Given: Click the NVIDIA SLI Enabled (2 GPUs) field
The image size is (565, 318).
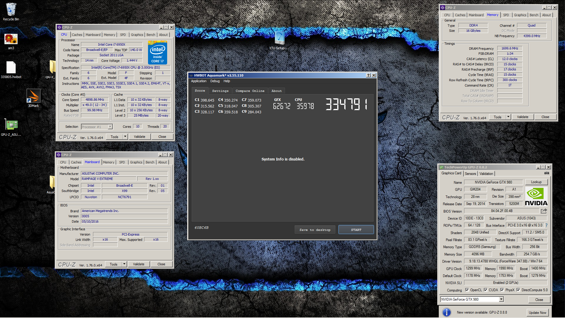Looking at the screenshot, I should pos(506,283).
